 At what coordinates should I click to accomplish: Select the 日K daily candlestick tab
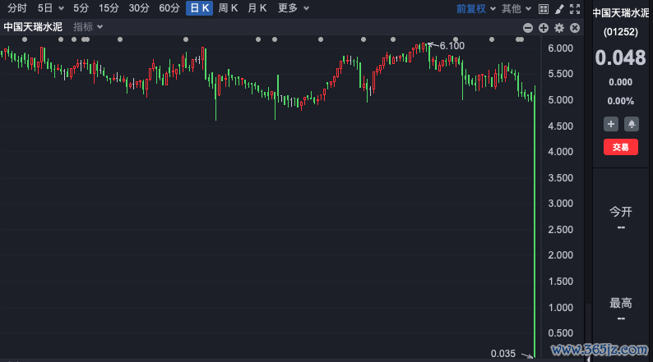tap(200, 8)
